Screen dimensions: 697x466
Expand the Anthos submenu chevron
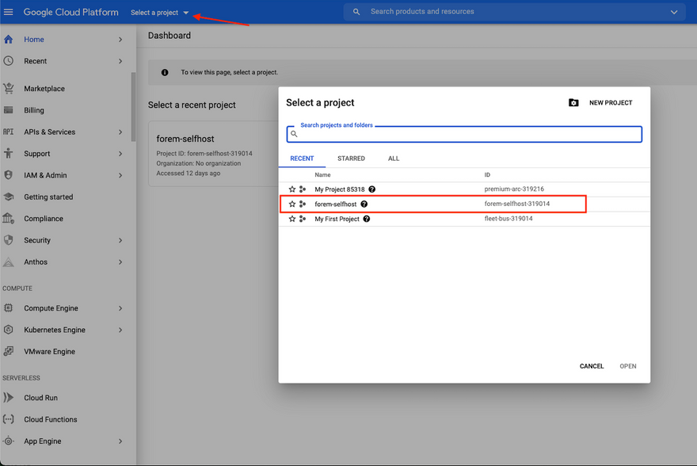click(120, 262)
